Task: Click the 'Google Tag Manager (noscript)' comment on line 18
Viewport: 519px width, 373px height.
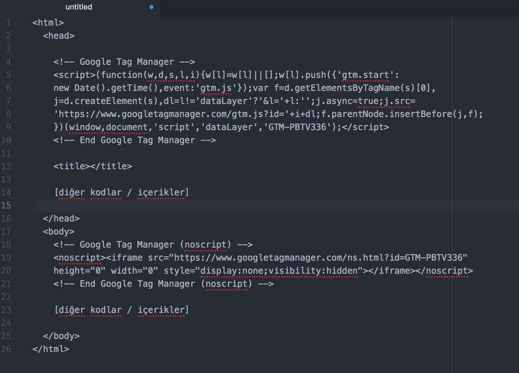Action: point(153,245)
